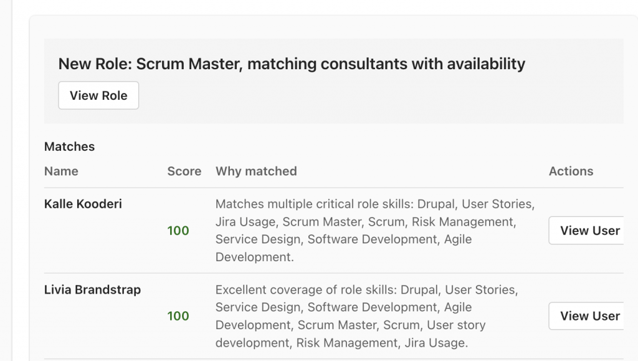Click the Matches section label
Viewport: 638px width, 361px height.
(69, 147)
